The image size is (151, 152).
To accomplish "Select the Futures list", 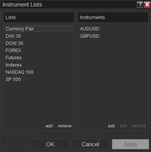I will [x=39, y=58].
